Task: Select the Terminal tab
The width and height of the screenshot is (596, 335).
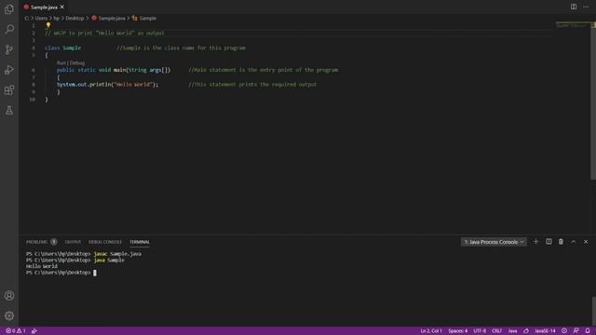Action: [x=140, y=242]
